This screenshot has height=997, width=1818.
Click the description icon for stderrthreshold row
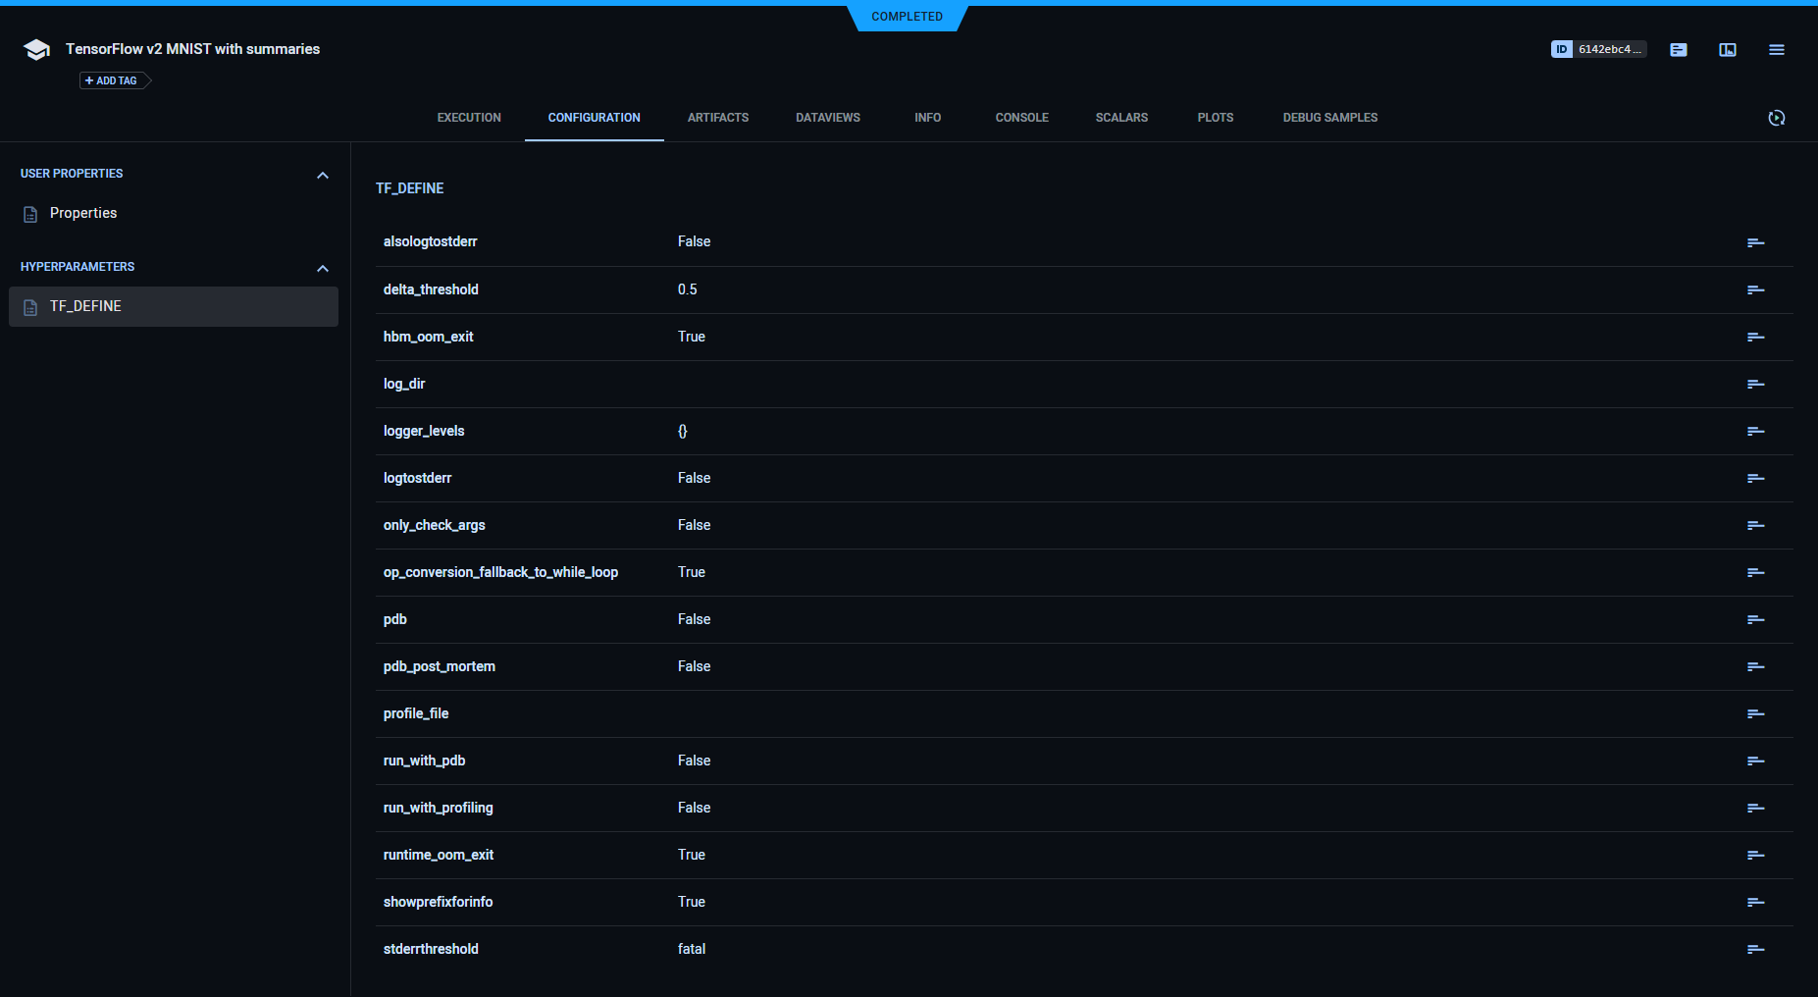1755,949
